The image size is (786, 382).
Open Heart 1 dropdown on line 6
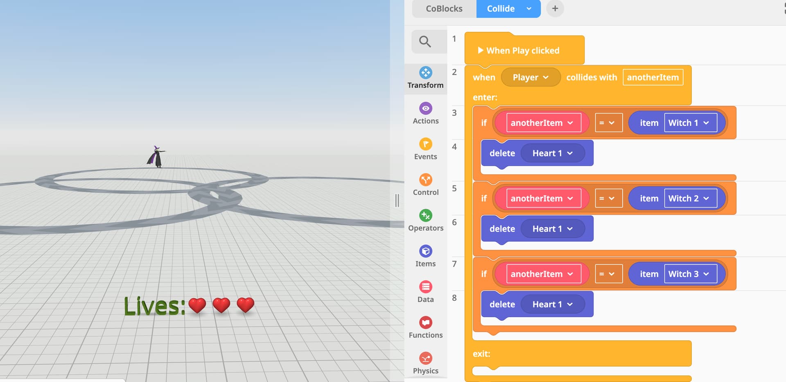point(552,229)
